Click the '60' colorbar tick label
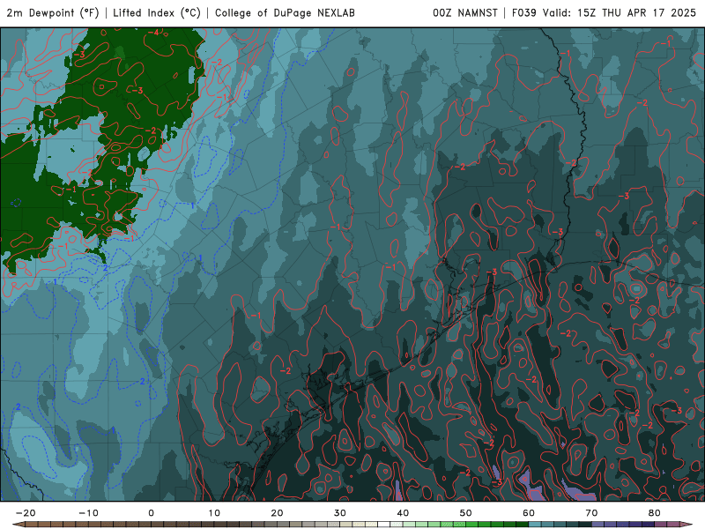 point(529,513)
